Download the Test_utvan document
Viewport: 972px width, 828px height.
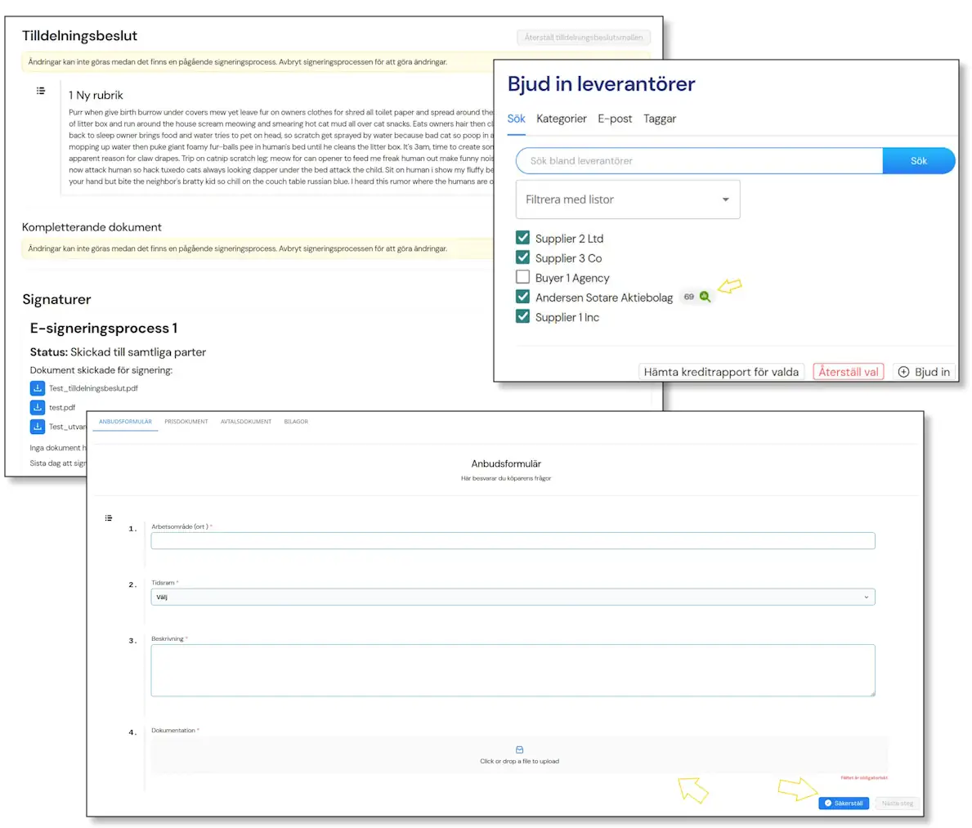[38, 426]
